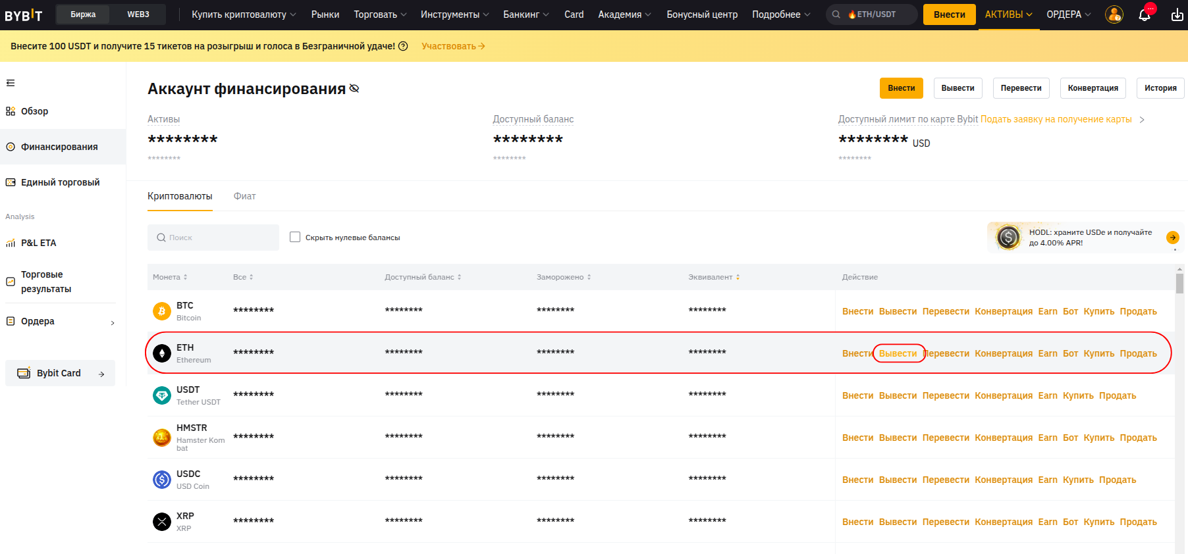Click the P&L ETA chart icon
Viewport: 1188px width, 554px height.
click(x=11, y=243)
